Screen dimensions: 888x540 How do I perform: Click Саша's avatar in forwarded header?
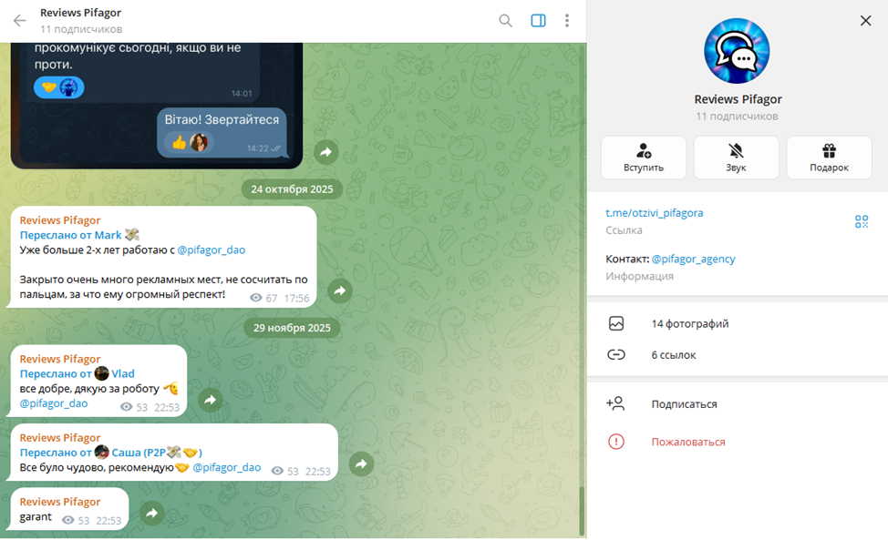[x=101, y=452]
